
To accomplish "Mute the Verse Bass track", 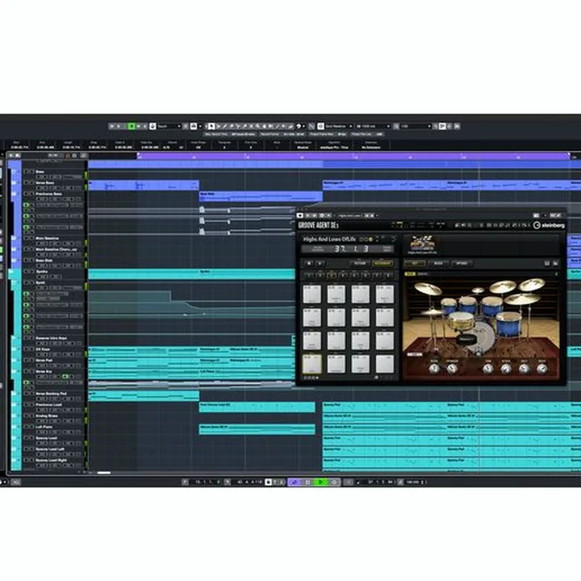I will (26, 182).
